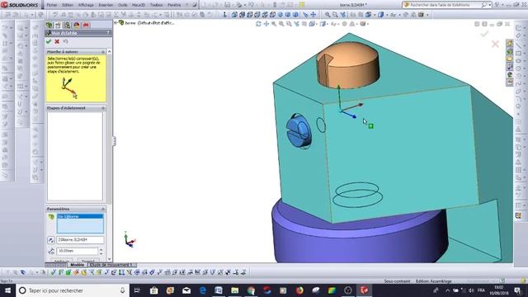Click the 10.00mm explode distance field
The width and height of the screenshot is (528, 297).
tap(77, 251)
